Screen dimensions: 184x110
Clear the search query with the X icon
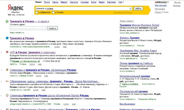click(130, 9)
